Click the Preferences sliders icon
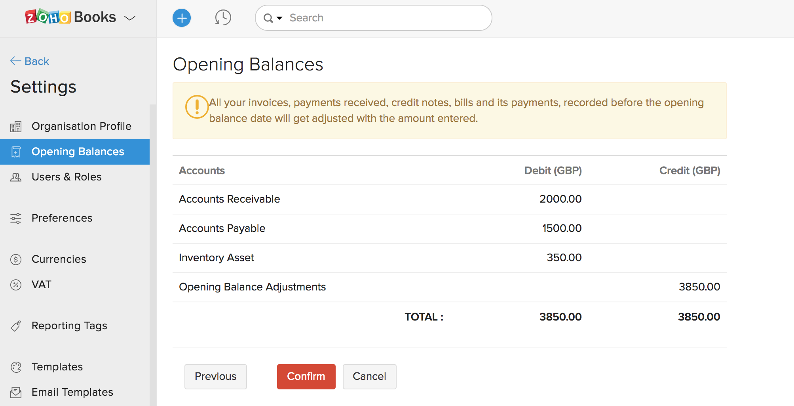This screenshot has width=794, height=406. click(16, 218)
